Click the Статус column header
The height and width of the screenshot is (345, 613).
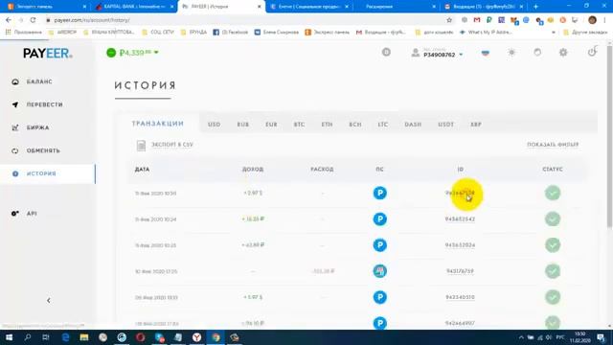553,170
